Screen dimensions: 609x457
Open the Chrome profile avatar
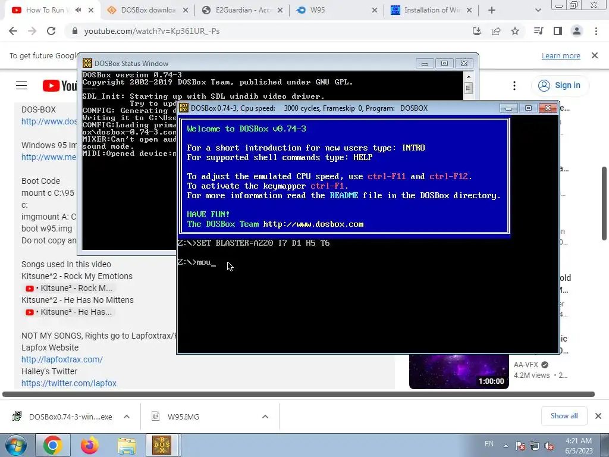coord(577,31)
